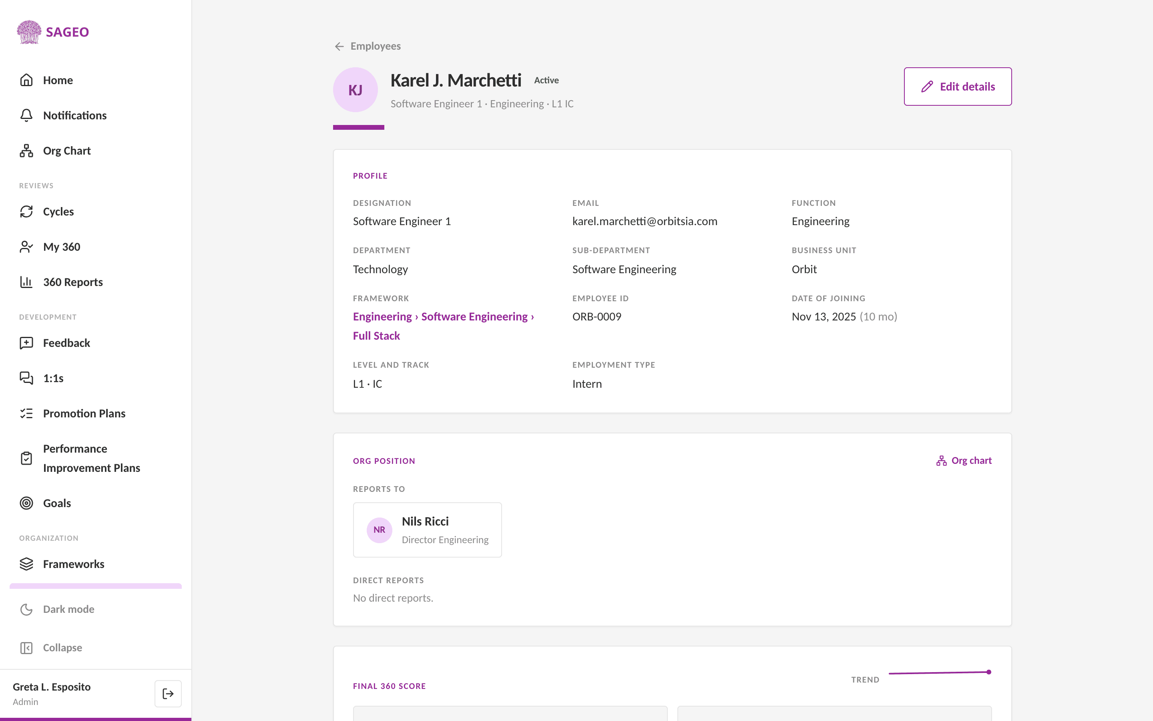Click the Org Chart sidebar icon
Viewport: 1153px width, 721px height.
click(26, 151)
